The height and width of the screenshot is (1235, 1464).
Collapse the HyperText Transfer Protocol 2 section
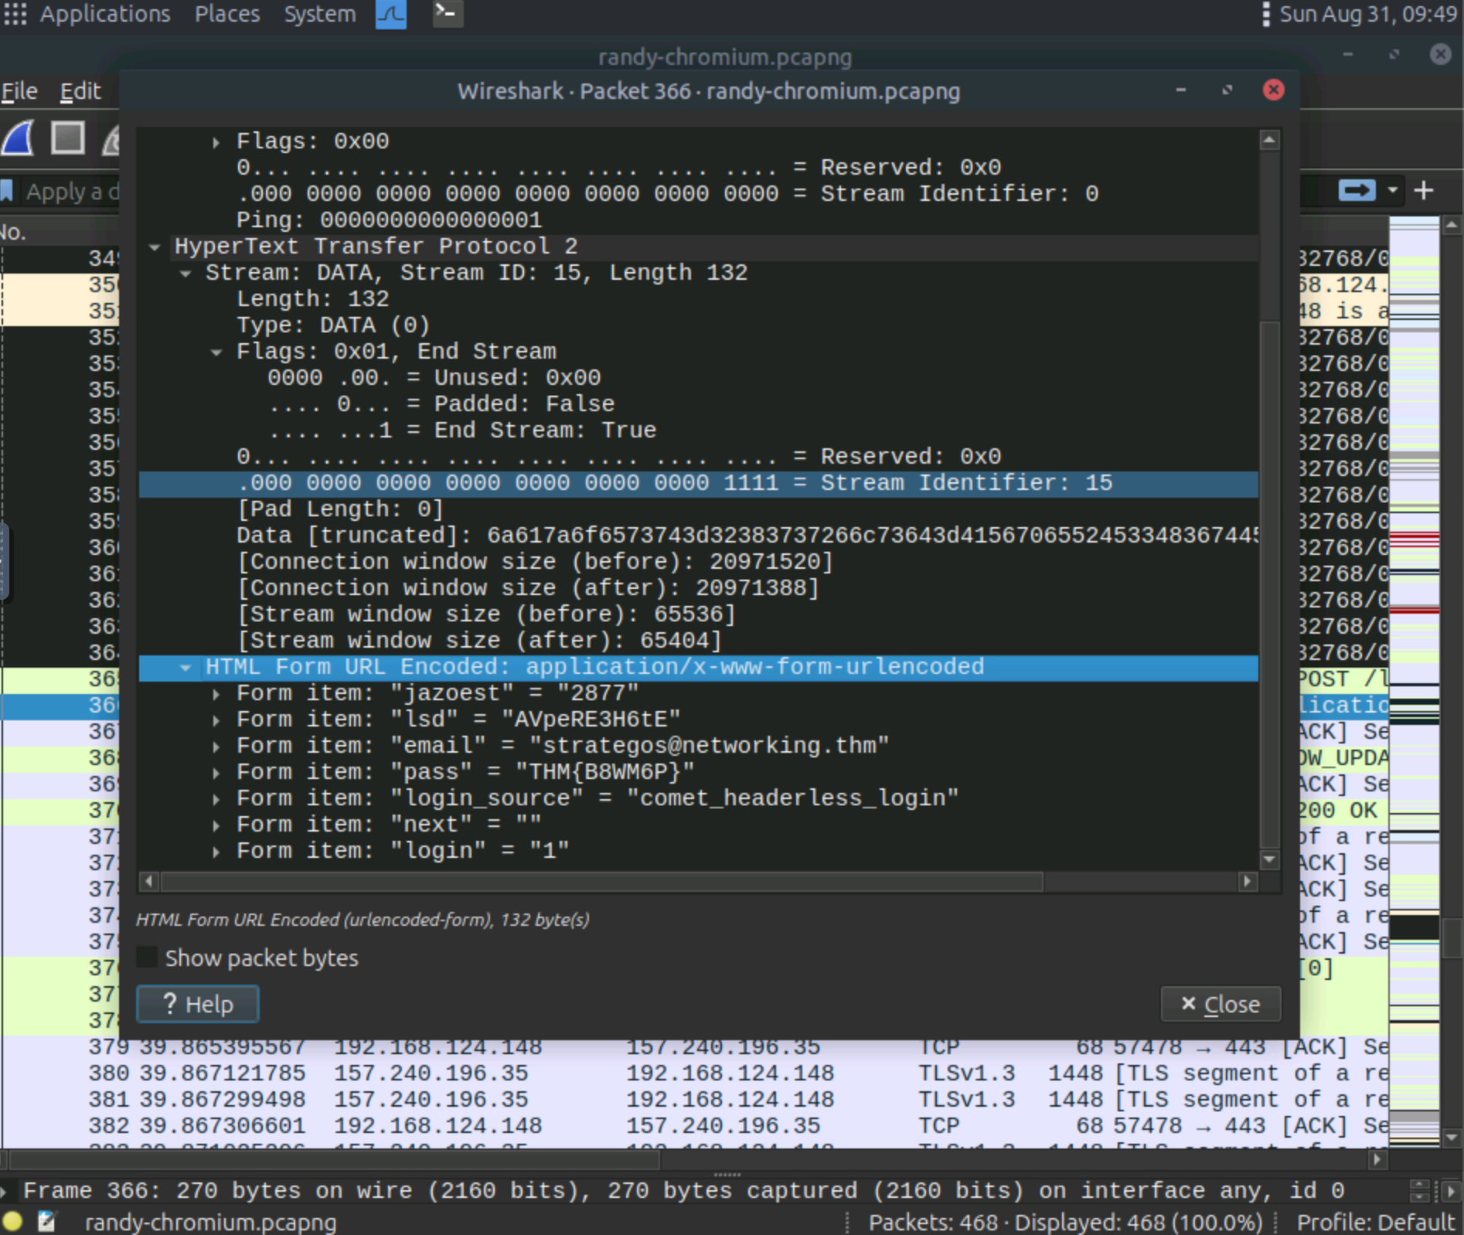155,247
